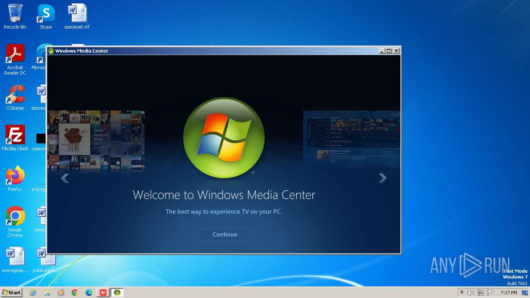Switch to the red AnyDesk taskbar button

(x=103, y=293)
